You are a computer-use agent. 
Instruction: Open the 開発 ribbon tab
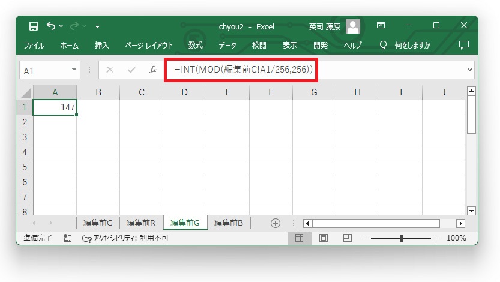coord(321,46)
